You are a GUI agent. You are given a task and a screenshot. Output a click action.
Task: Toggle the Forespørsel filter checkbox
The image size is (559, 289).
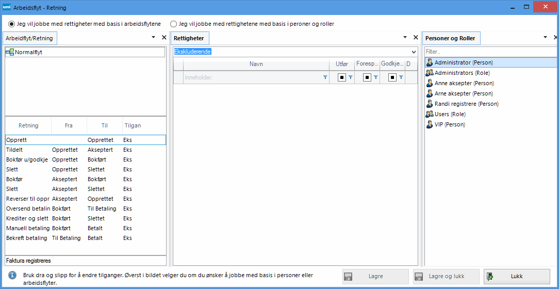pos(367,77)
